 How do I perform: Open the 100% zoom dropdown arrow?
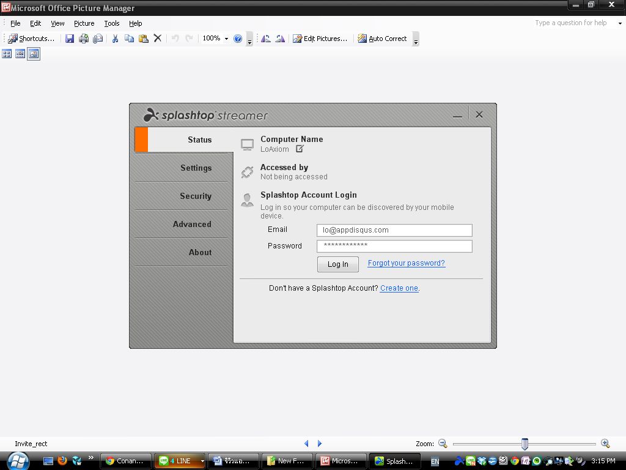pos(226,39)
